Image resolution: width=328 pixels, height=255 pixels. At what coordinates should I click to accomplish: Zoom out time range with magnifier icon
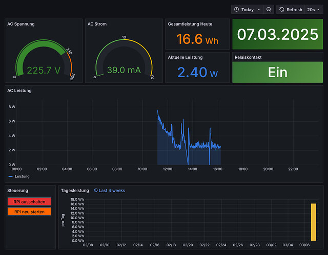[x=269, y=10]
